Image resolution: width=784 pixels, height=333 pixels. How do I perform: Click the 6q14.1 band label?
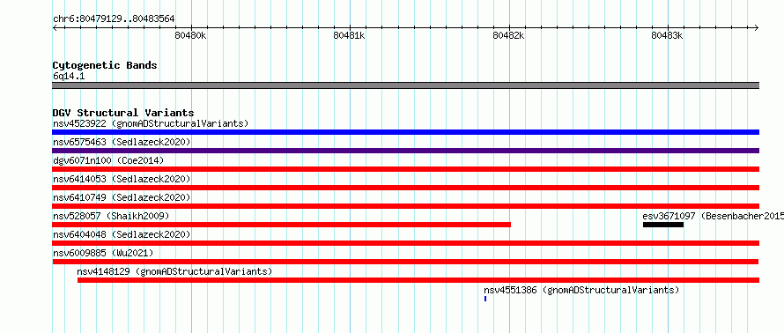69,77
